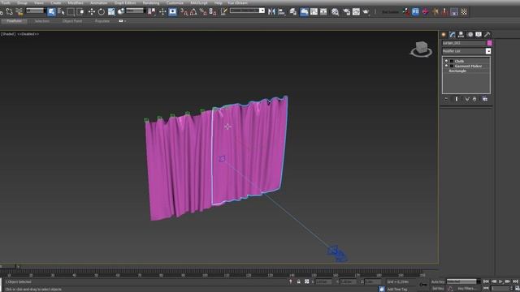Click the Set Key button
This screenshot has height=292, width=520.
click(438, 289)
